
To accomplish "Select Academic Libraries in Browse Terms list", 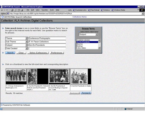I will pyautogui.click(x=87, y=40).
